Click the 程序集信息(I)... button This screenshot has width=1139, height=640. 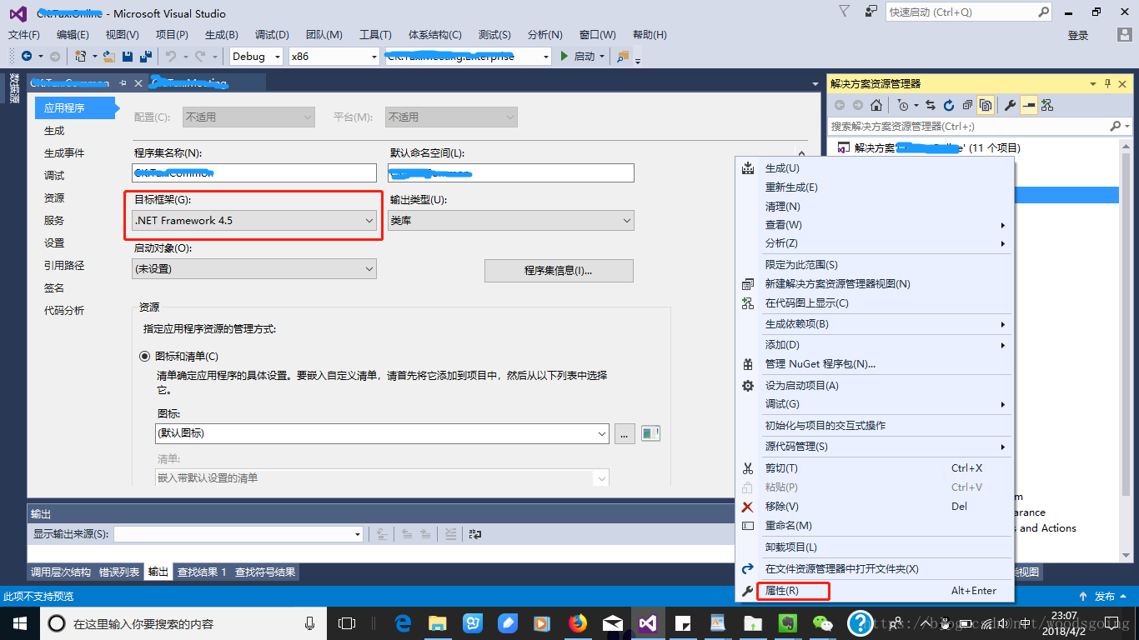tap(559, 271)
